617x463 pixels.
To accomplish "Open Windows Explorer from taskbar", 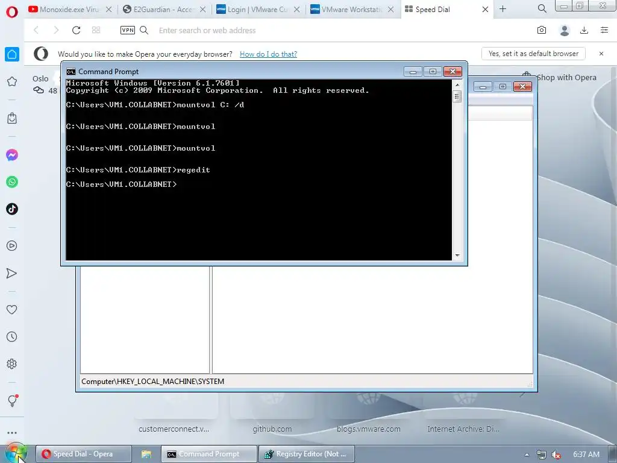I will (146, 454).
